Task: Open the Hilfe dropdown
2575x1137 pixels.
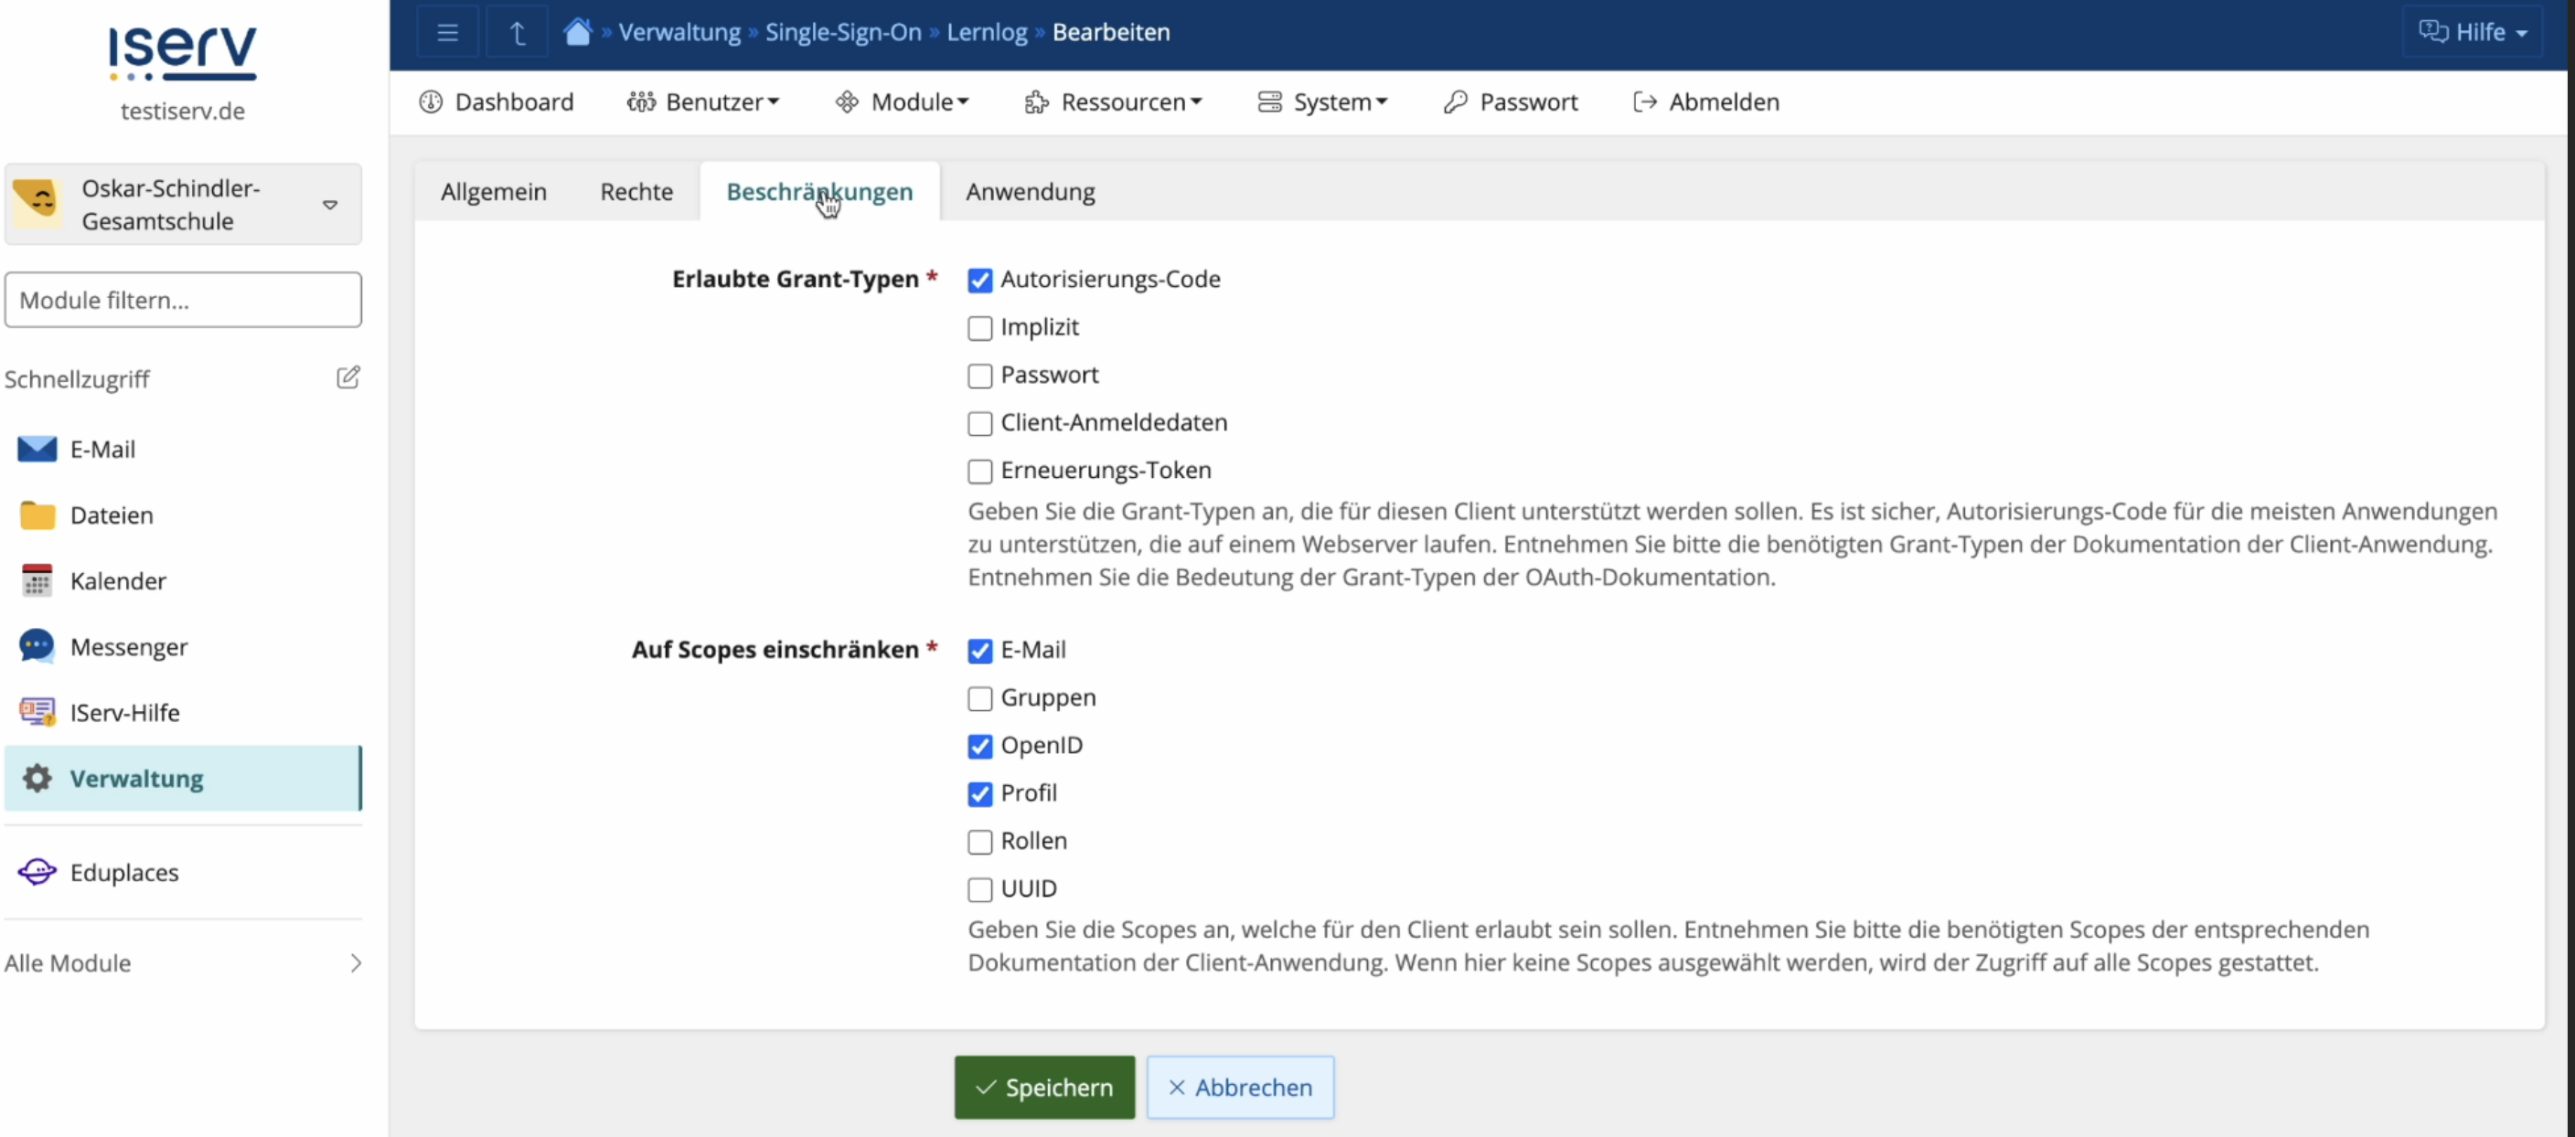Action: point(2472,32)
